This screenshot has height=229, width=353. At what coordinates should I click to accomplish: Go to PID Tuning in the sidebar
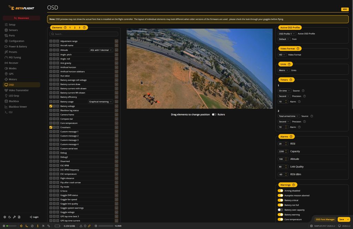tap(21, 57)
